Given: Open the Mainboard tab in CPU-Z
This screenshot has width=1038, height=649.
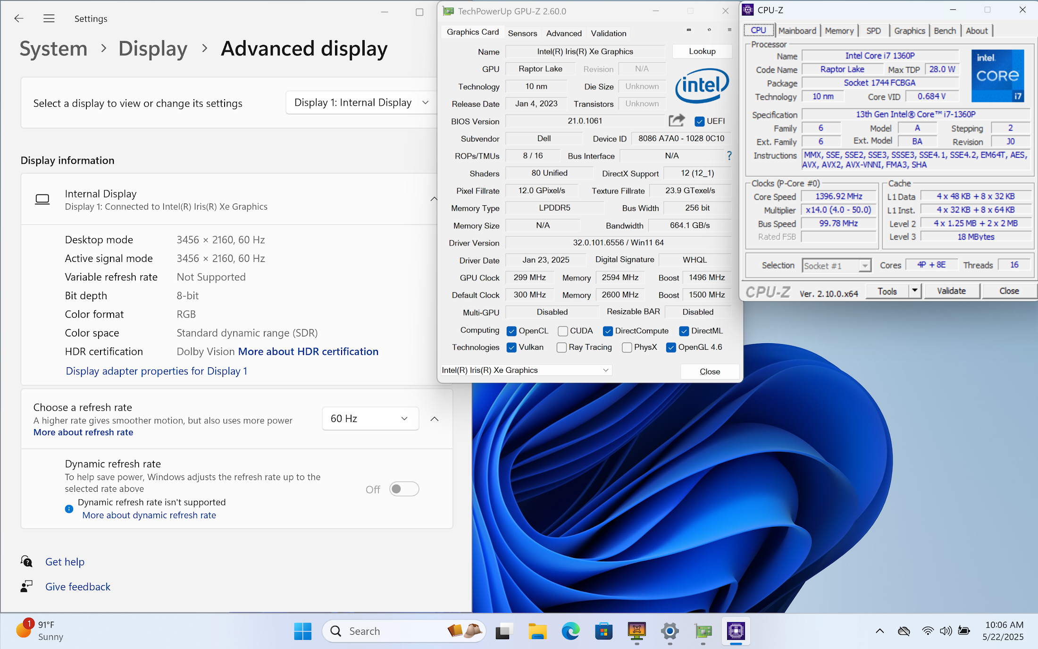Looking at the screenshot, I should (x=797, y=31).
